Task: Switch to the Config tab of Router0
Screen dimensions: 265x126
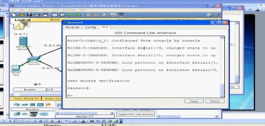Action: click(x=91, y=27)
